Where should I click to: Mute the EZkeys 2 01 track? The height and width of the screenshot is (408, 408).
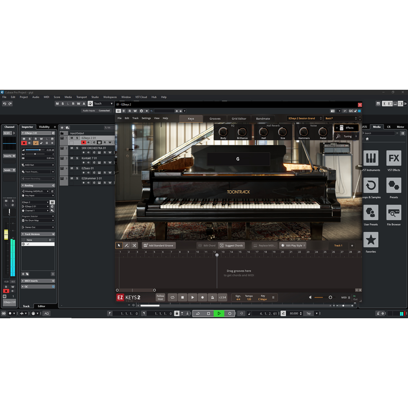(x=72, y=138)
